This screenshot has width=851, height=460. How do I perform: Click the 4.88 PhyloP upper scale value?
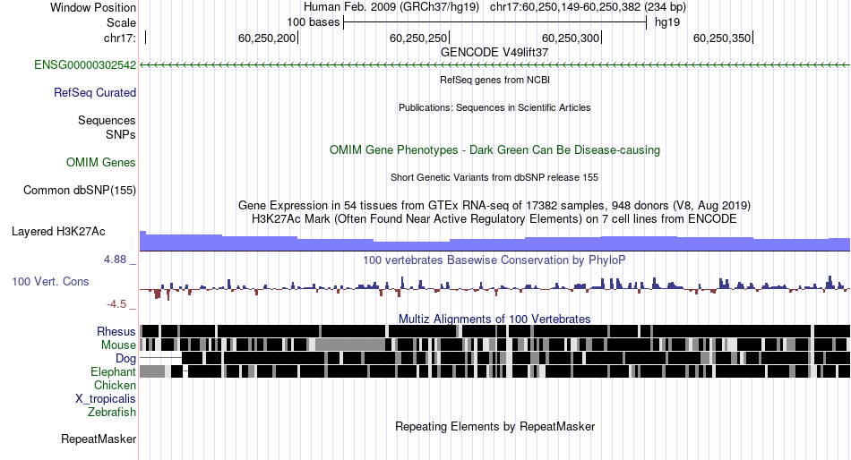tap(115, 260)
